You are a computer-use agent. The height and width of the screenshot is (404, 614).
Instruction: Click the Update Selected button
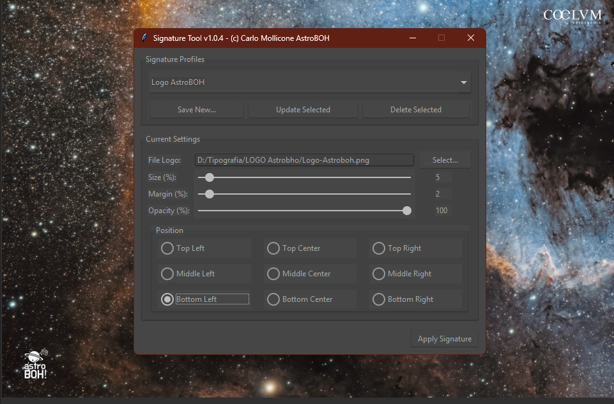tap(303, 110)
